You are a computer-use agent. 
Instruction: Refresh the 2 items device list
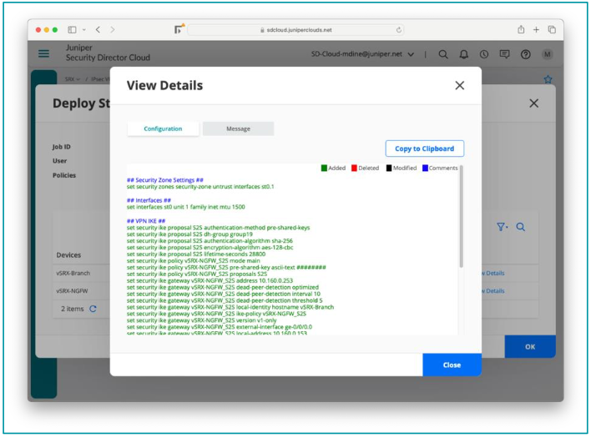click(x=93, y=309)
